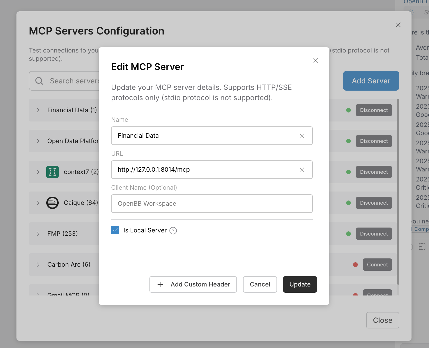
Task: Close the Edit MCP Server dialog
Action: coord(316,60)
